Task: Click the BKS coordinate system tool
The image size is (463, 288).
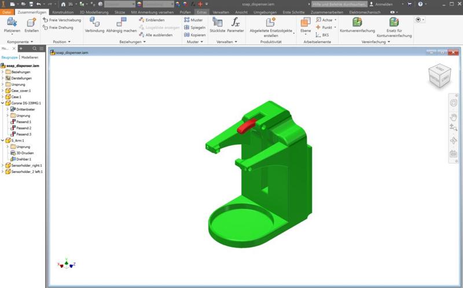Action: 322,35
